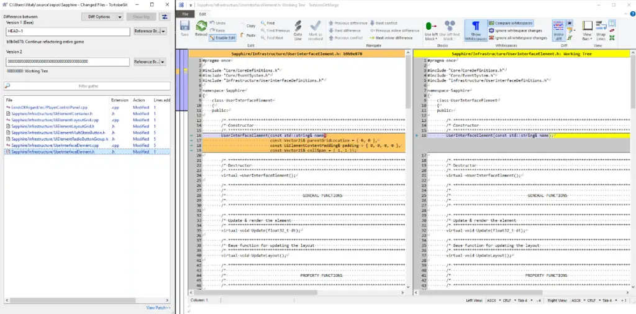Switch to the Edit ribbon tab
Viewport: 636px width, 314px height.
pyautogui.click(x=202, y=14)
